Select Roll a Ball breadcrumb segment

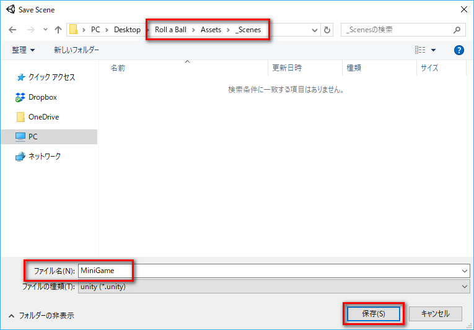(170, 30)
